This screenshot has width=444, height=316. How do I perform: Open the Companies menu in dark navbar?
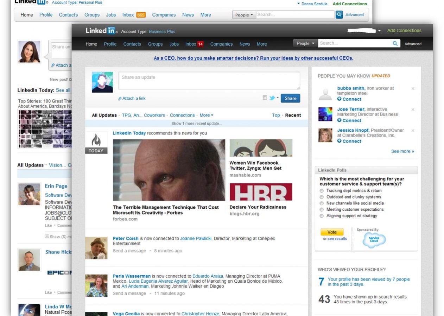coord(221,44)
